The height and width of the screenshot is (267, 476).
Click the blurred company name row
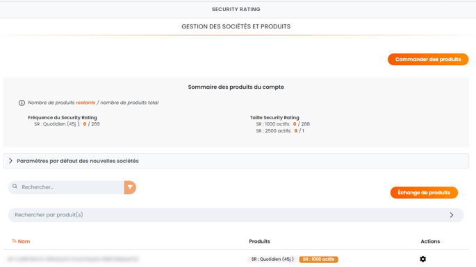(x=73, y=259)
